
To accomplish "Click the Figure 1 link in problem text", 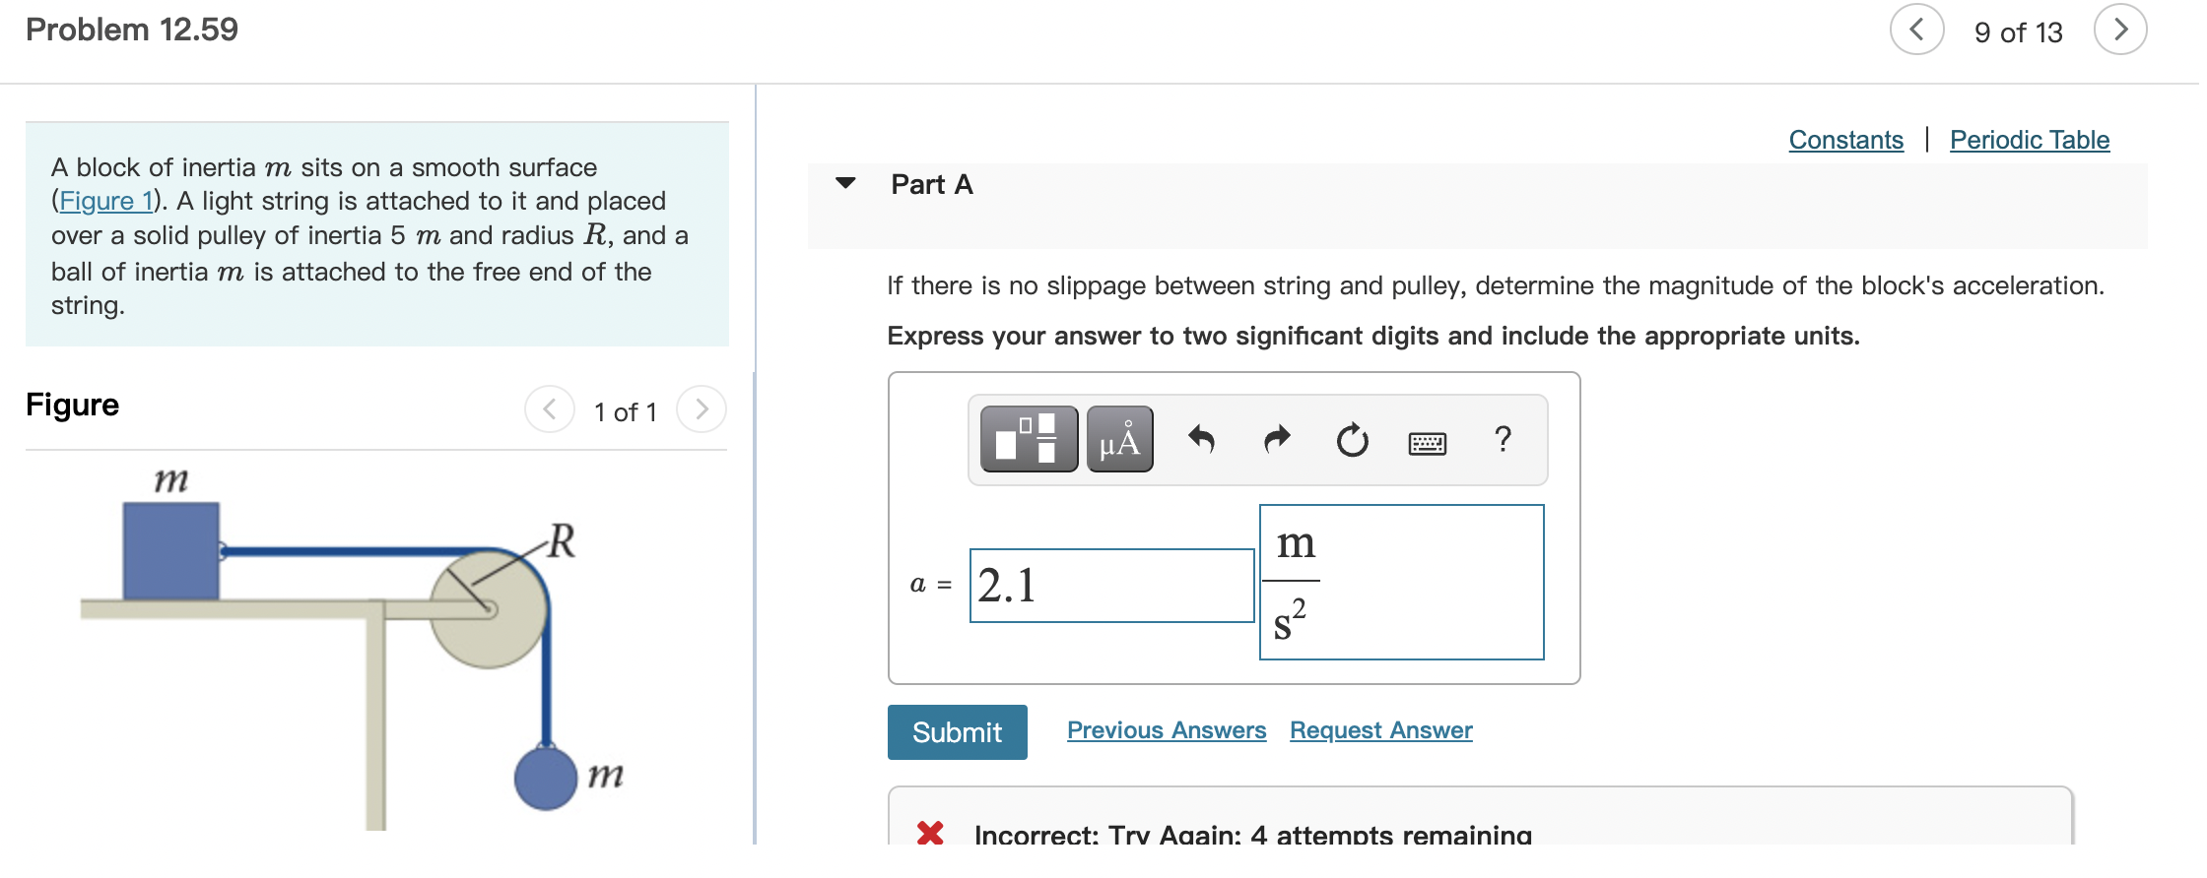I will click(105, 201).
